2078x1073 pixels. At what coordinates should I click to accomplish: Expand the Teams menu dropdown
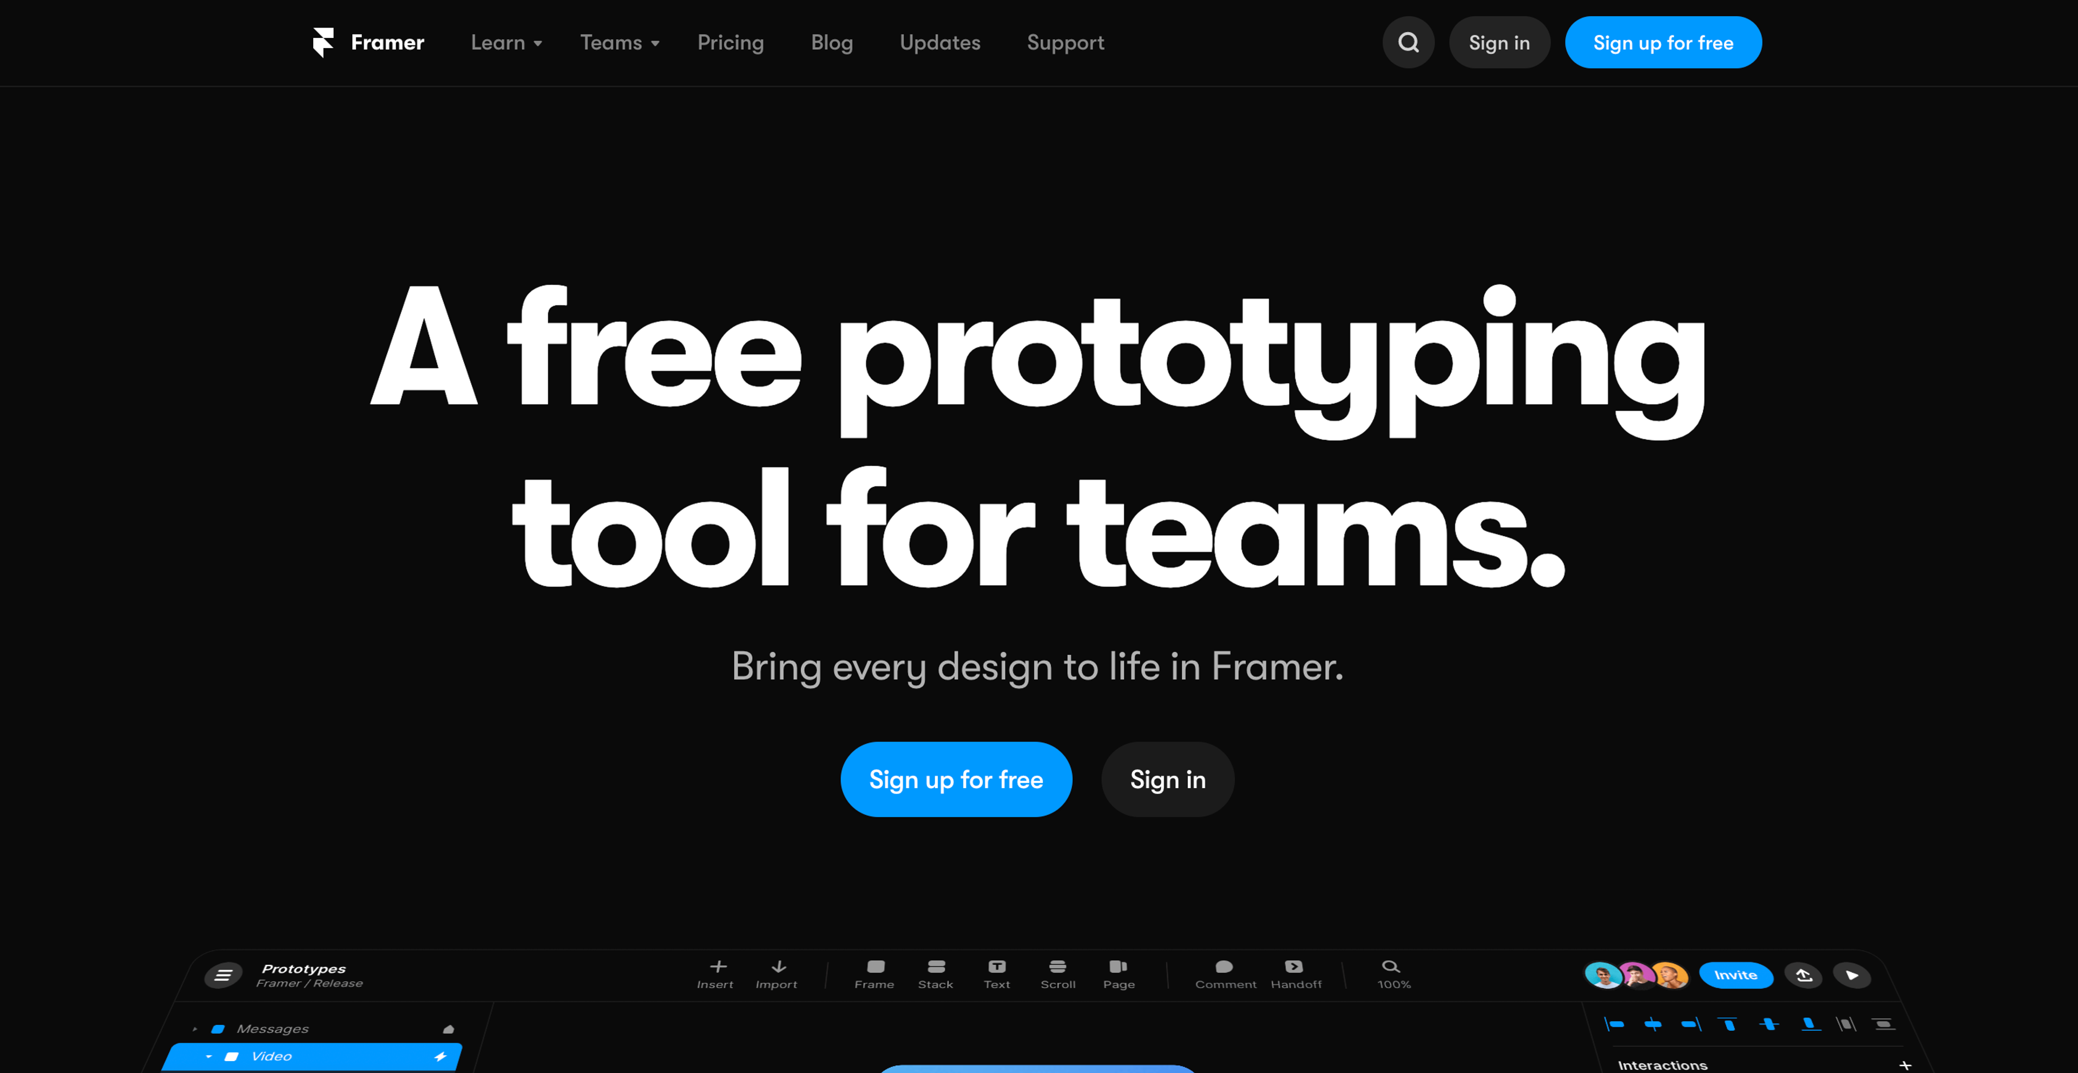(619, 42)
